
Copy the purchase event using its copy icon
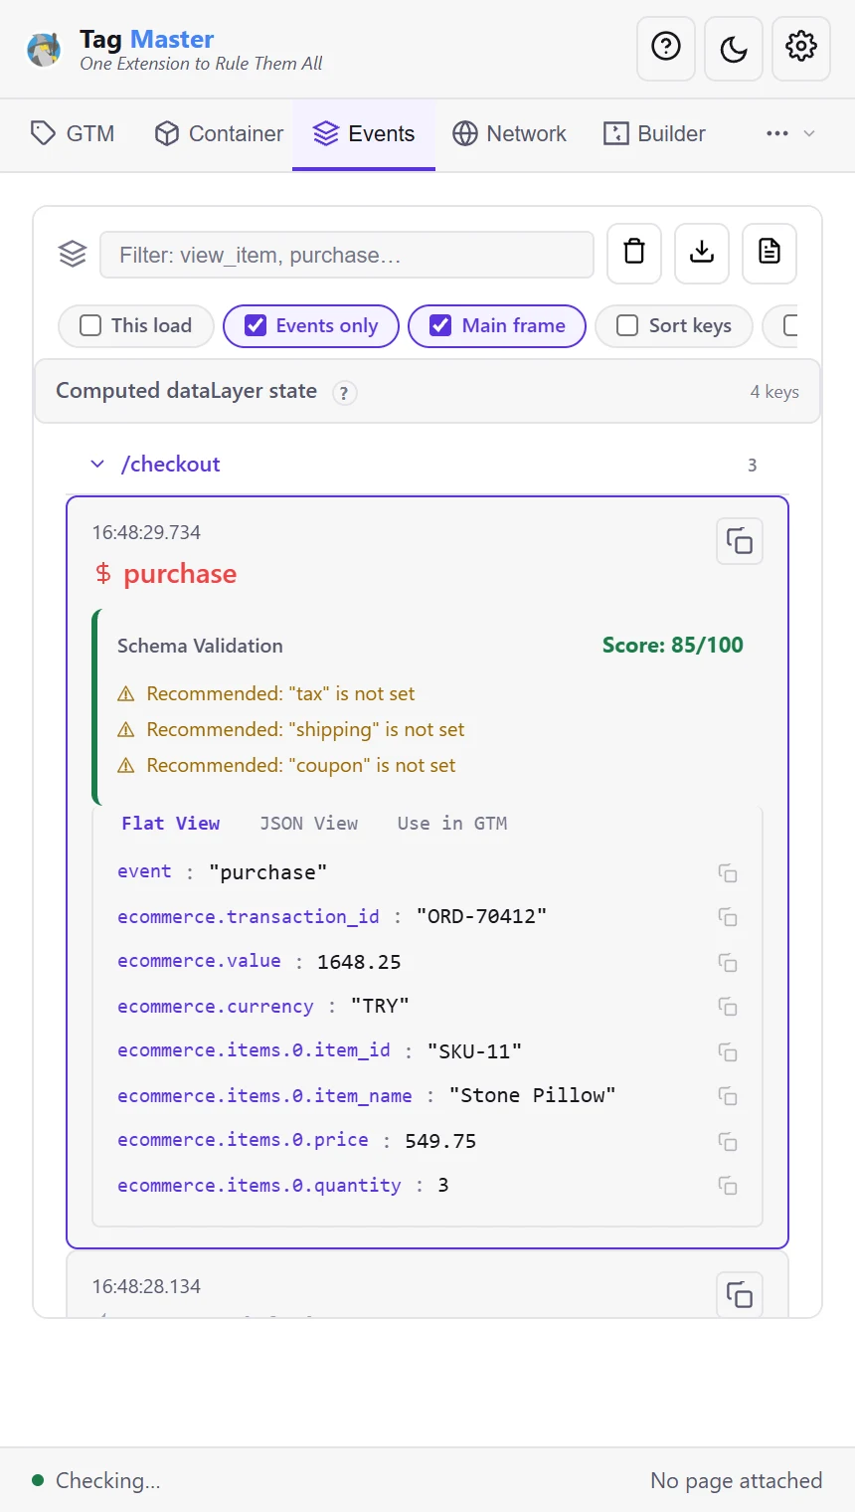pyautogui.click(x=740, y=541)
